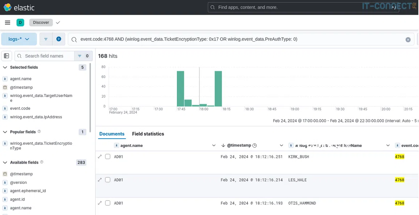
Task: Click the winlog.event_data.IpAddress field
Action: tap(36, 117)
